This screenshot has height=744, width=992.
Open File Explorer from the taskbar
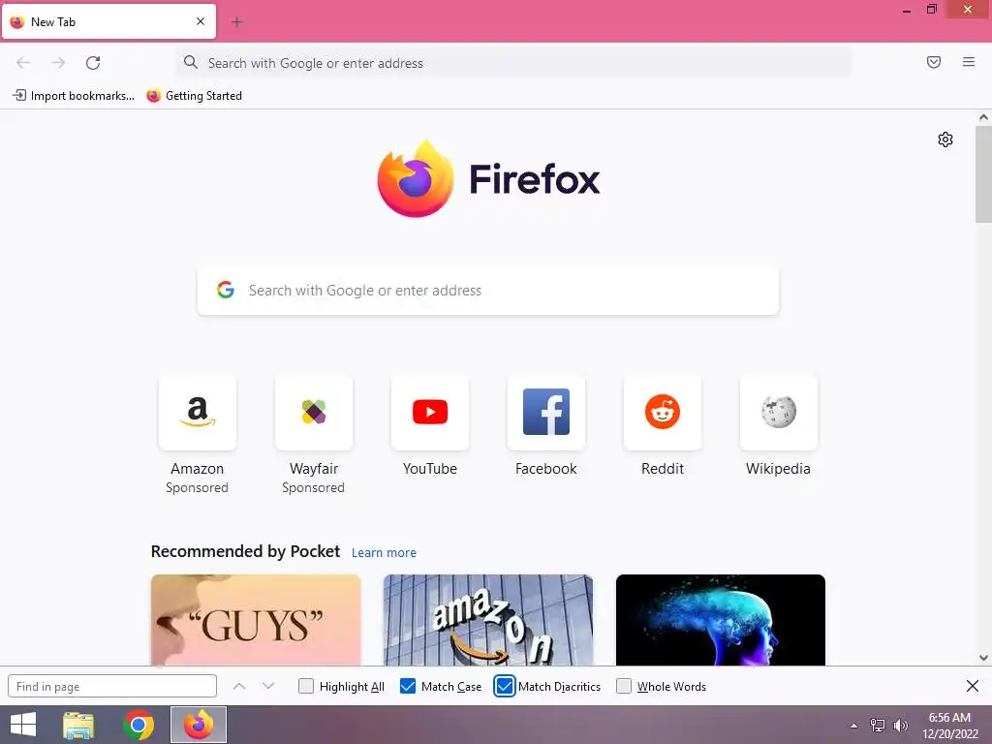click(x=78, y=725)
